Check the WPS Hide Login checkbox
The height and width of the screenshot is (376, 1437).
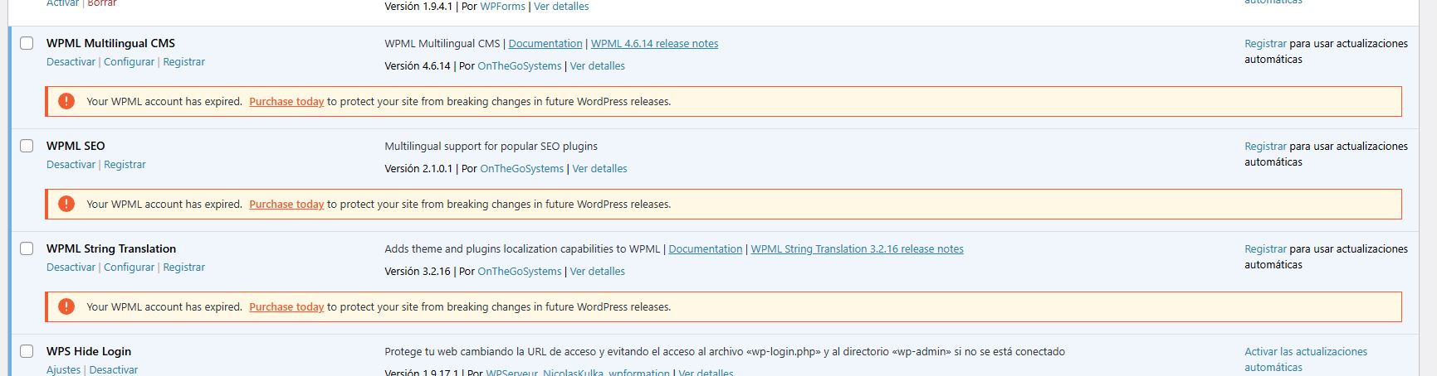point(27,351)
